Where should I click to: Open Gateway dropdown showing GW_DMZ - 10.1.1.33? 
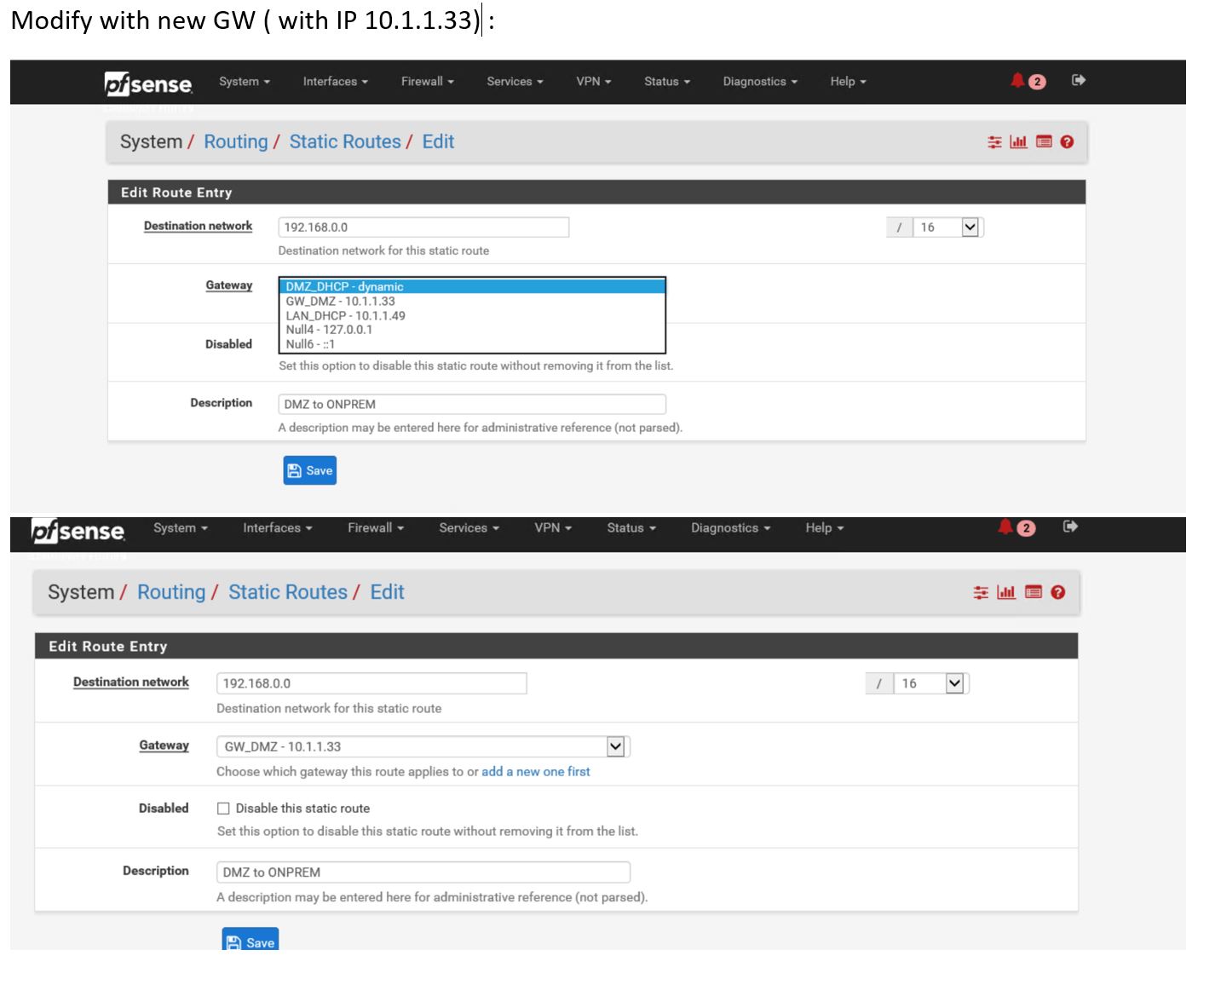point(423,746)
